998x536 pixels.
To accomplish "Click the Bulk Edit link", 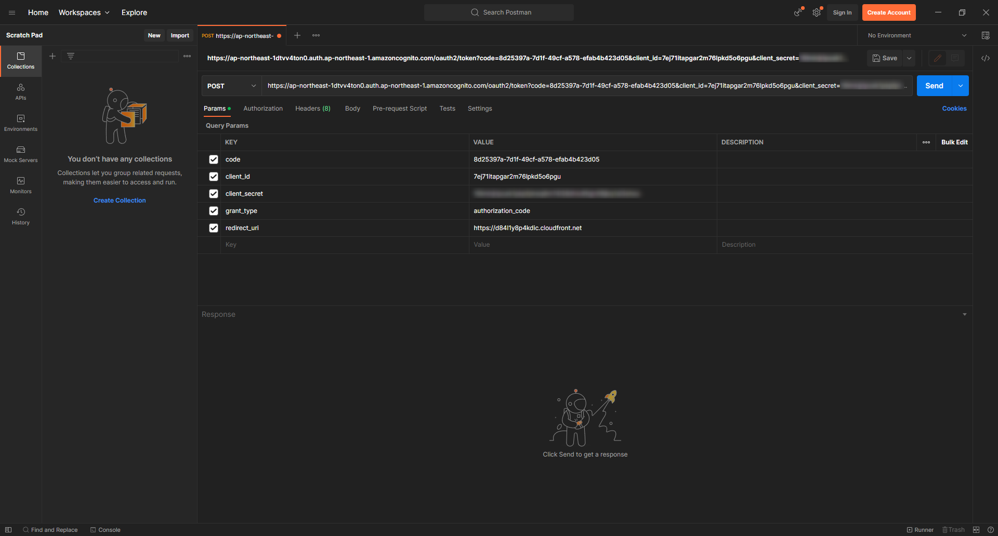I will pos(954,142).
